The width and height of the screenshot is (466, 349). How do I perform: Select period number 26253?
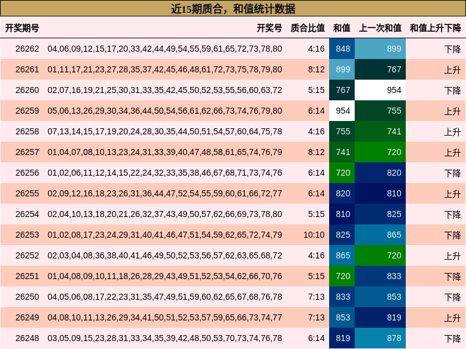point(27,235)
